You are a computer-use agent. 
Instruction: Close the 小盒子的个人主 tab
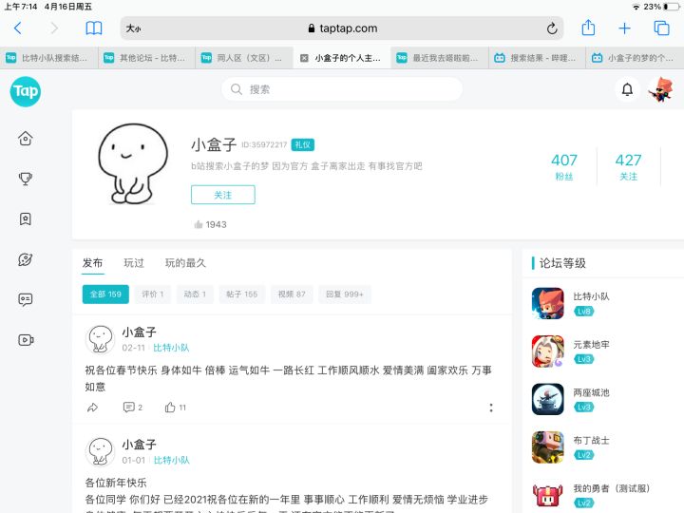pos(305,58)
